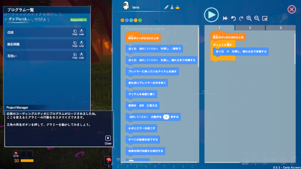
Task: Click the pencil rename icon next to tama
Action: point(166,7)
